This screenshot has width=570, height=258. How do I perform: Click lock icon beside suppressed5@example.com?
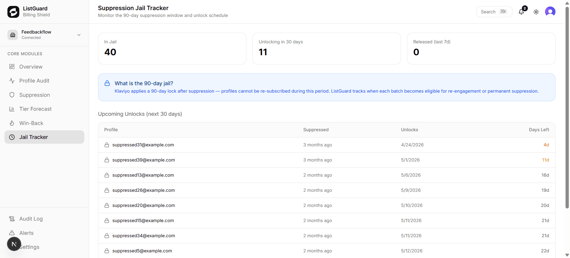(x=107, y=251)
